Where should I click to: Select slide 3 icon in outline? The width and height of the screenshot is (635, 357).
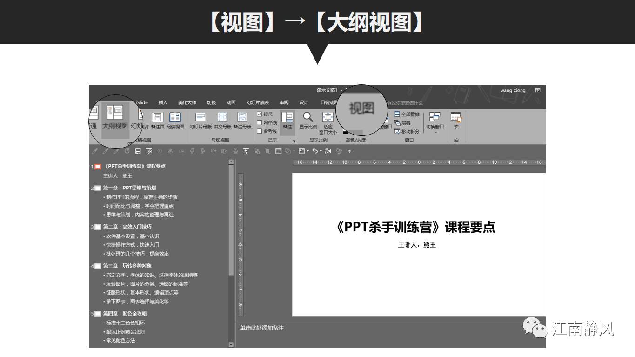(98, 227)
